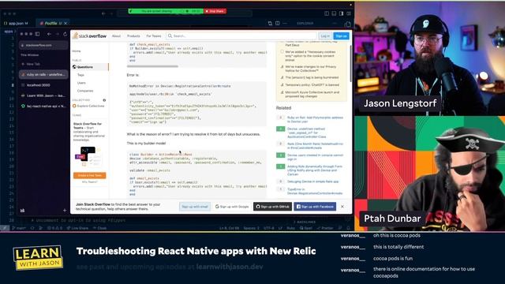Click the Collectives info icon

[x=104, y=100]
